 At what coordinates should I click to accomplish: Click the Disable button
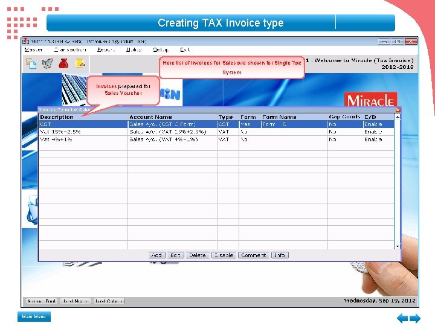pos(224,255)
